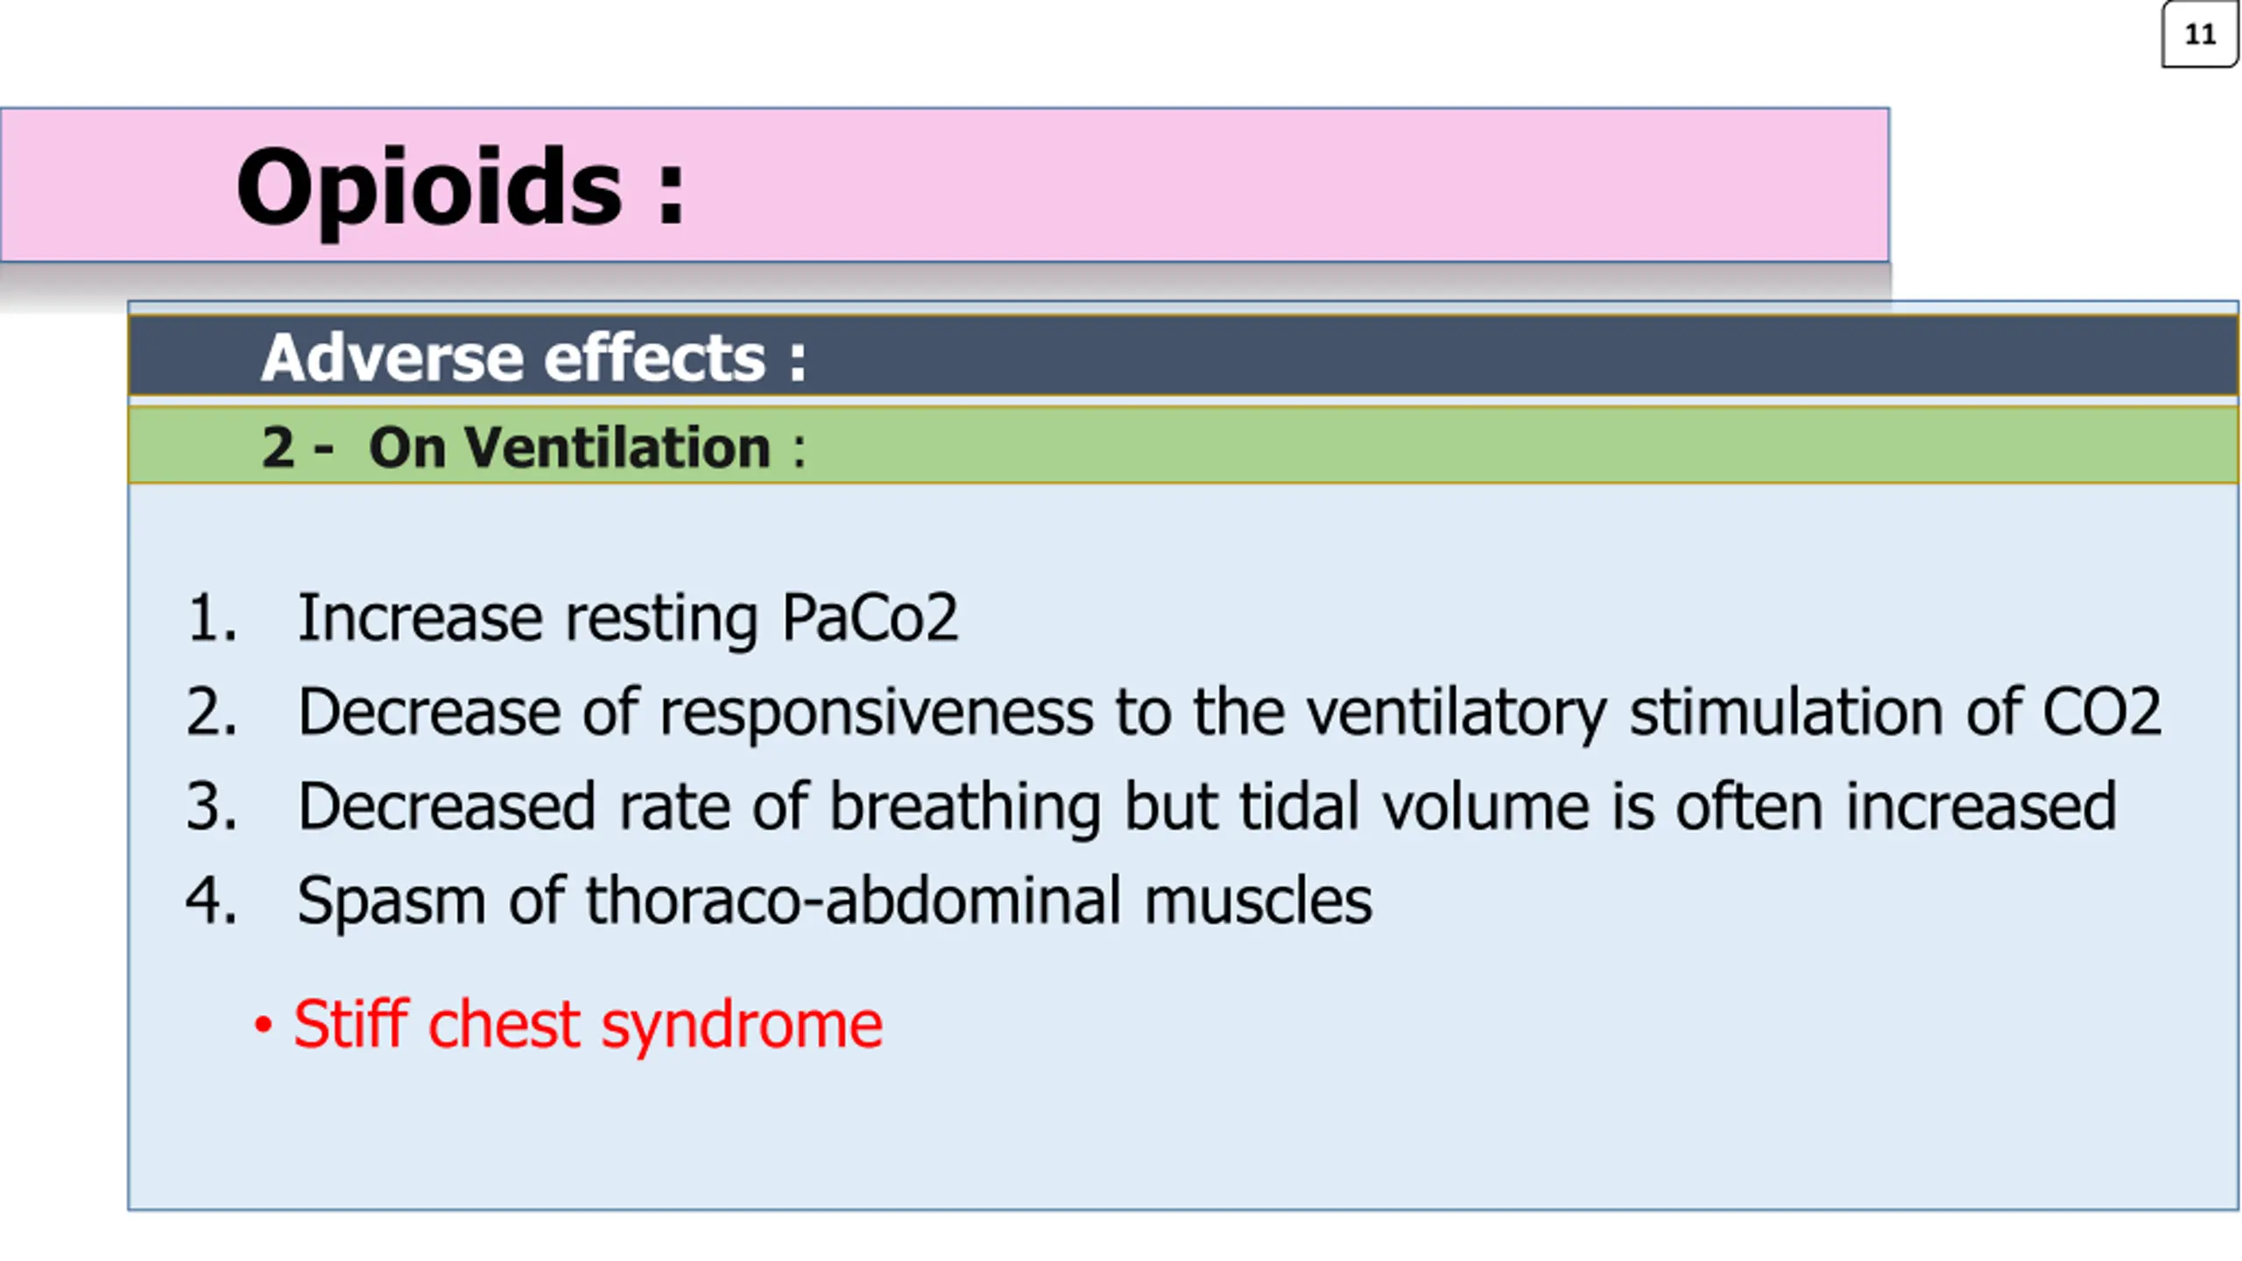Click the 'Adverse effects :' header bar
Screen dimensions: 2242x1261
pos(1182,356)
